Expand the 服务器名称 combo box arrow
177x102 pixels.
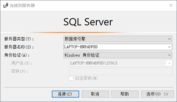[x=169, y=47]
